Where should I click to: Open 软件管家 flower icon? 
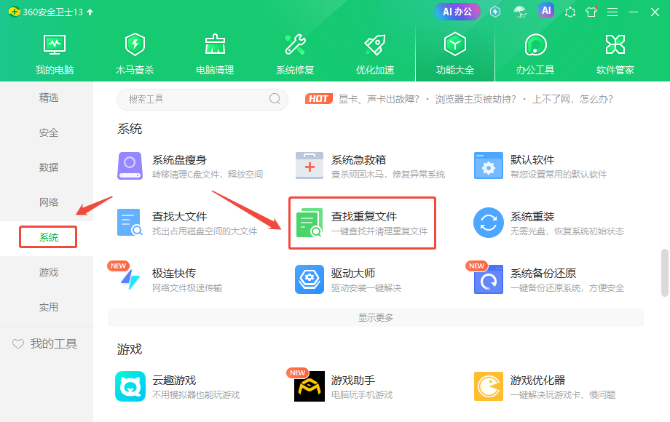[615, 45]
